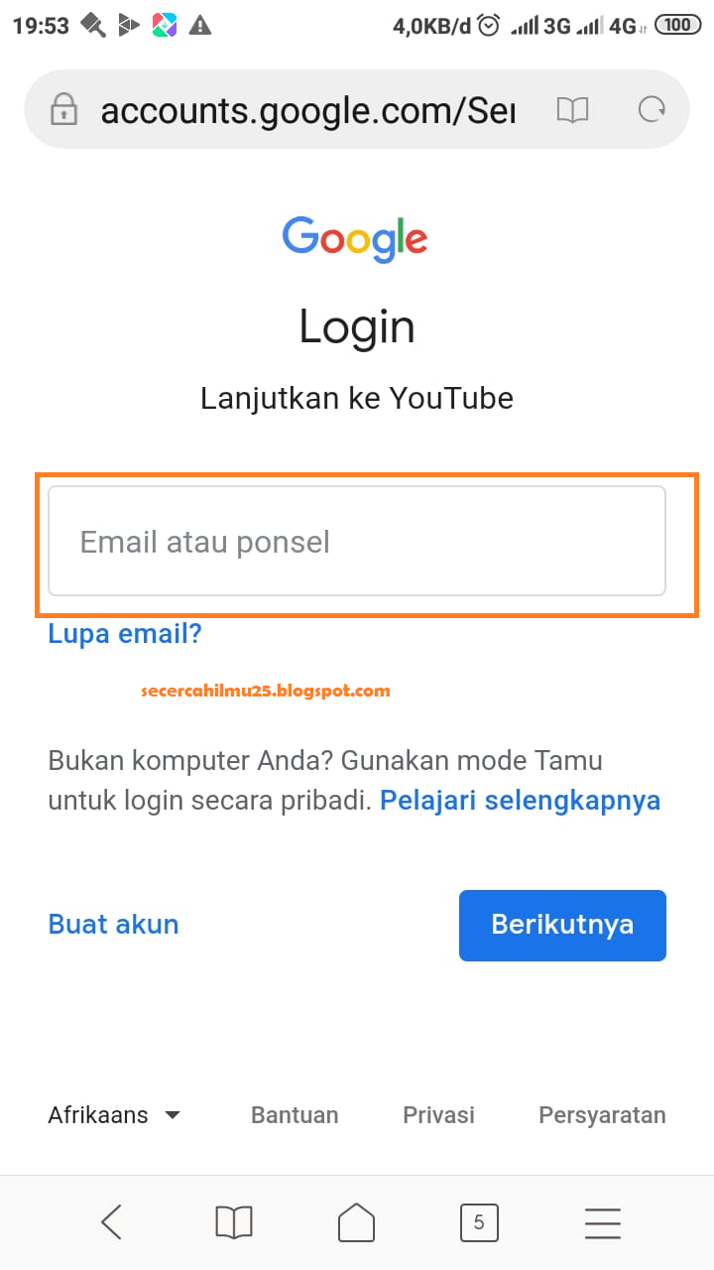Image resolution: width=714 pixels, height=1270 pixels.
Task: Expand the Afrikaans language dropdown
Action: 114,1115
